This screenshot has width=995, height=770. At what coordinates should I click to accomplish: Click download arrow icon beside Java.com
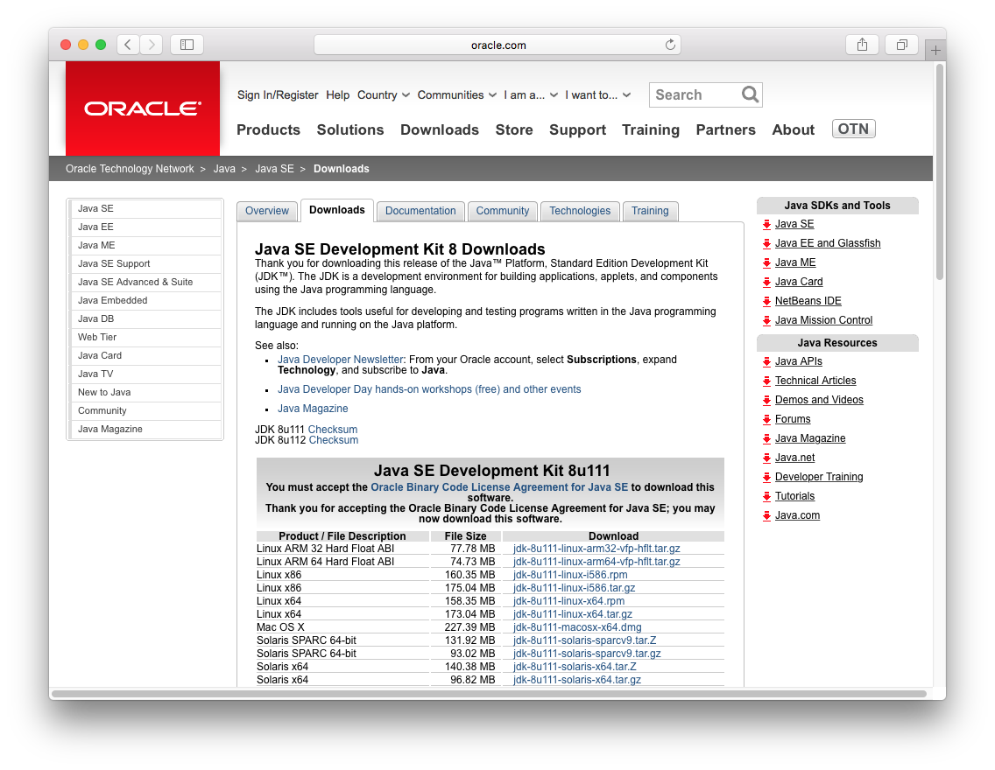[766, 516]
